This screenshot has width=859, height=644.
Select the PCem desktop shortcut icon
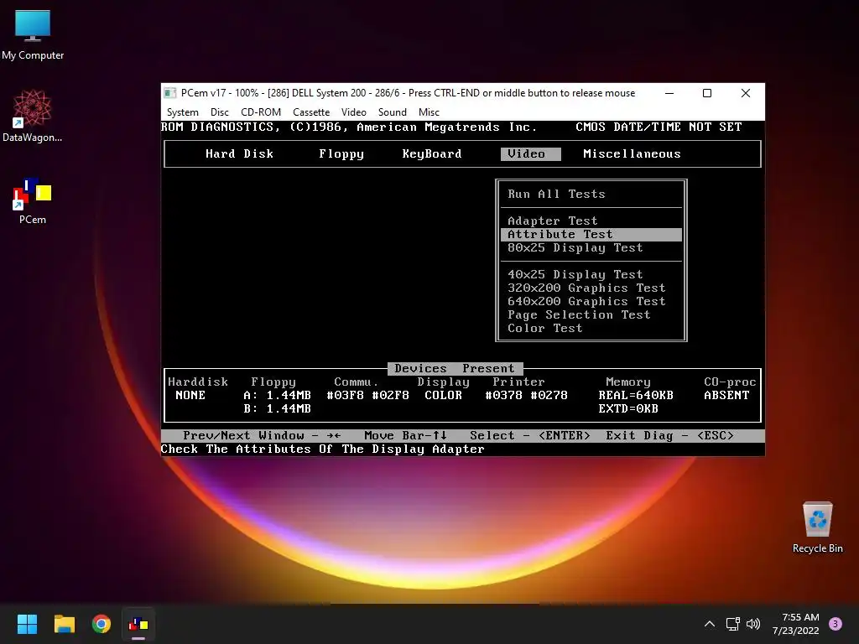coord(33,200)
